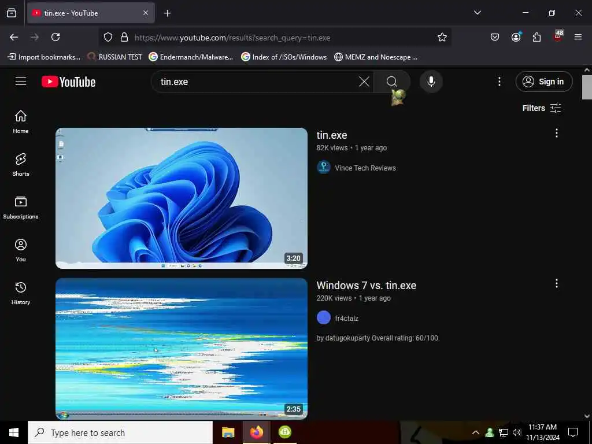
Task: Click the green app icon on the taskbar
Action: pos(284,432)
